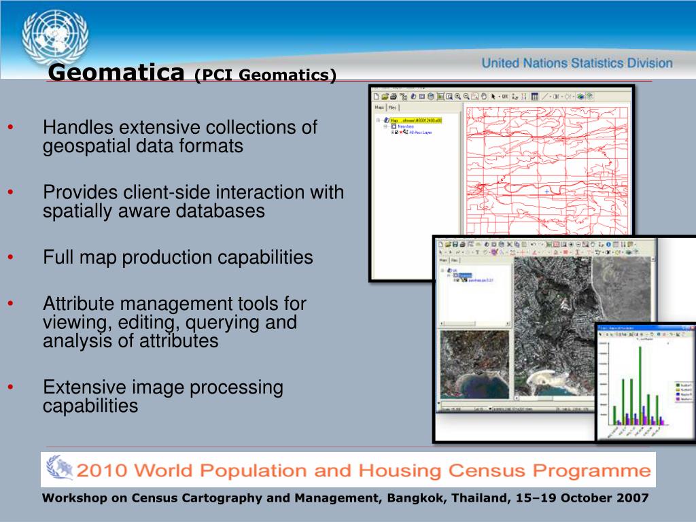Switch to Maps tab in vector map window

pyautogui.click(x=379, y=107)
